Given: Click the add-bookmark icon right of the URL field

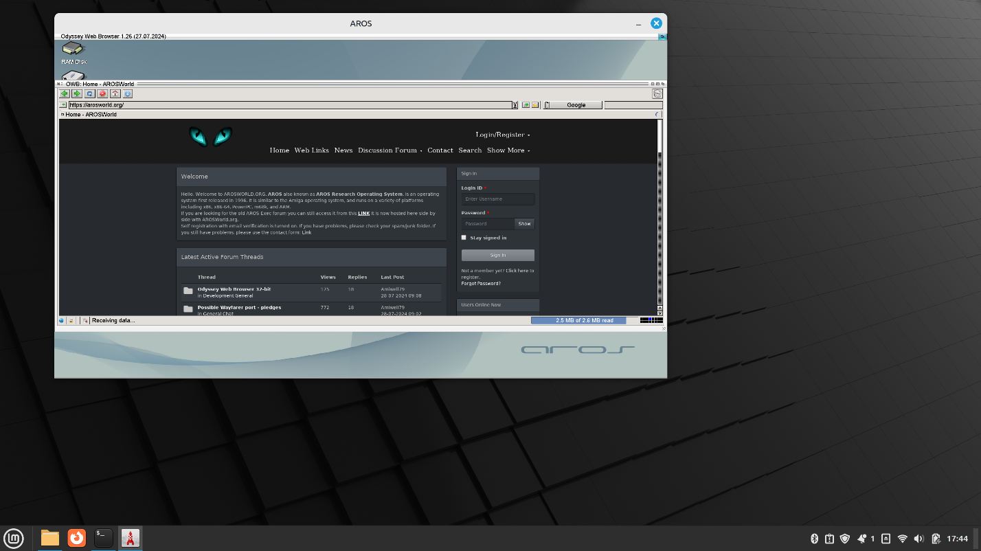Looking at the screenshot, I should coord(526,105).
